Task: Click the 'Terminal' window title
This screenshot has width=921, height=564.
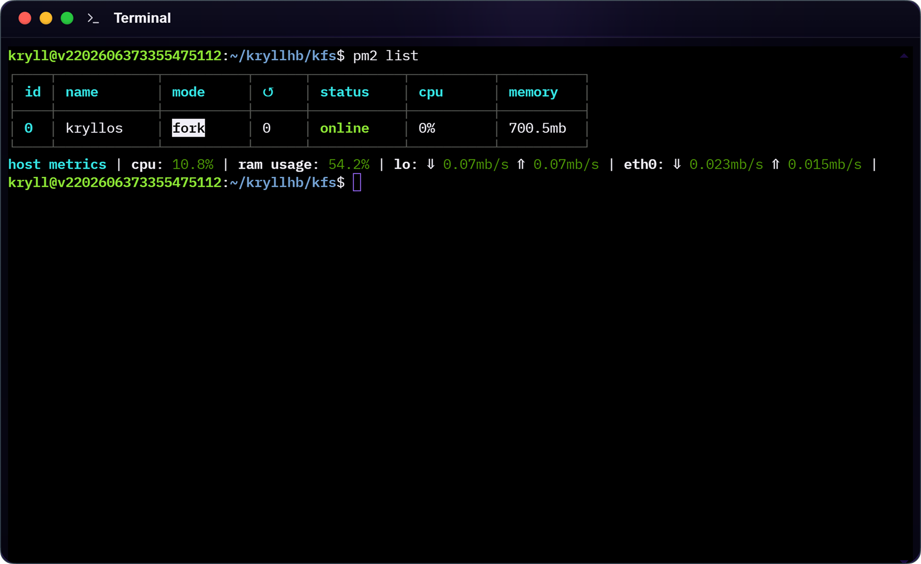Action: click(142, 18)
